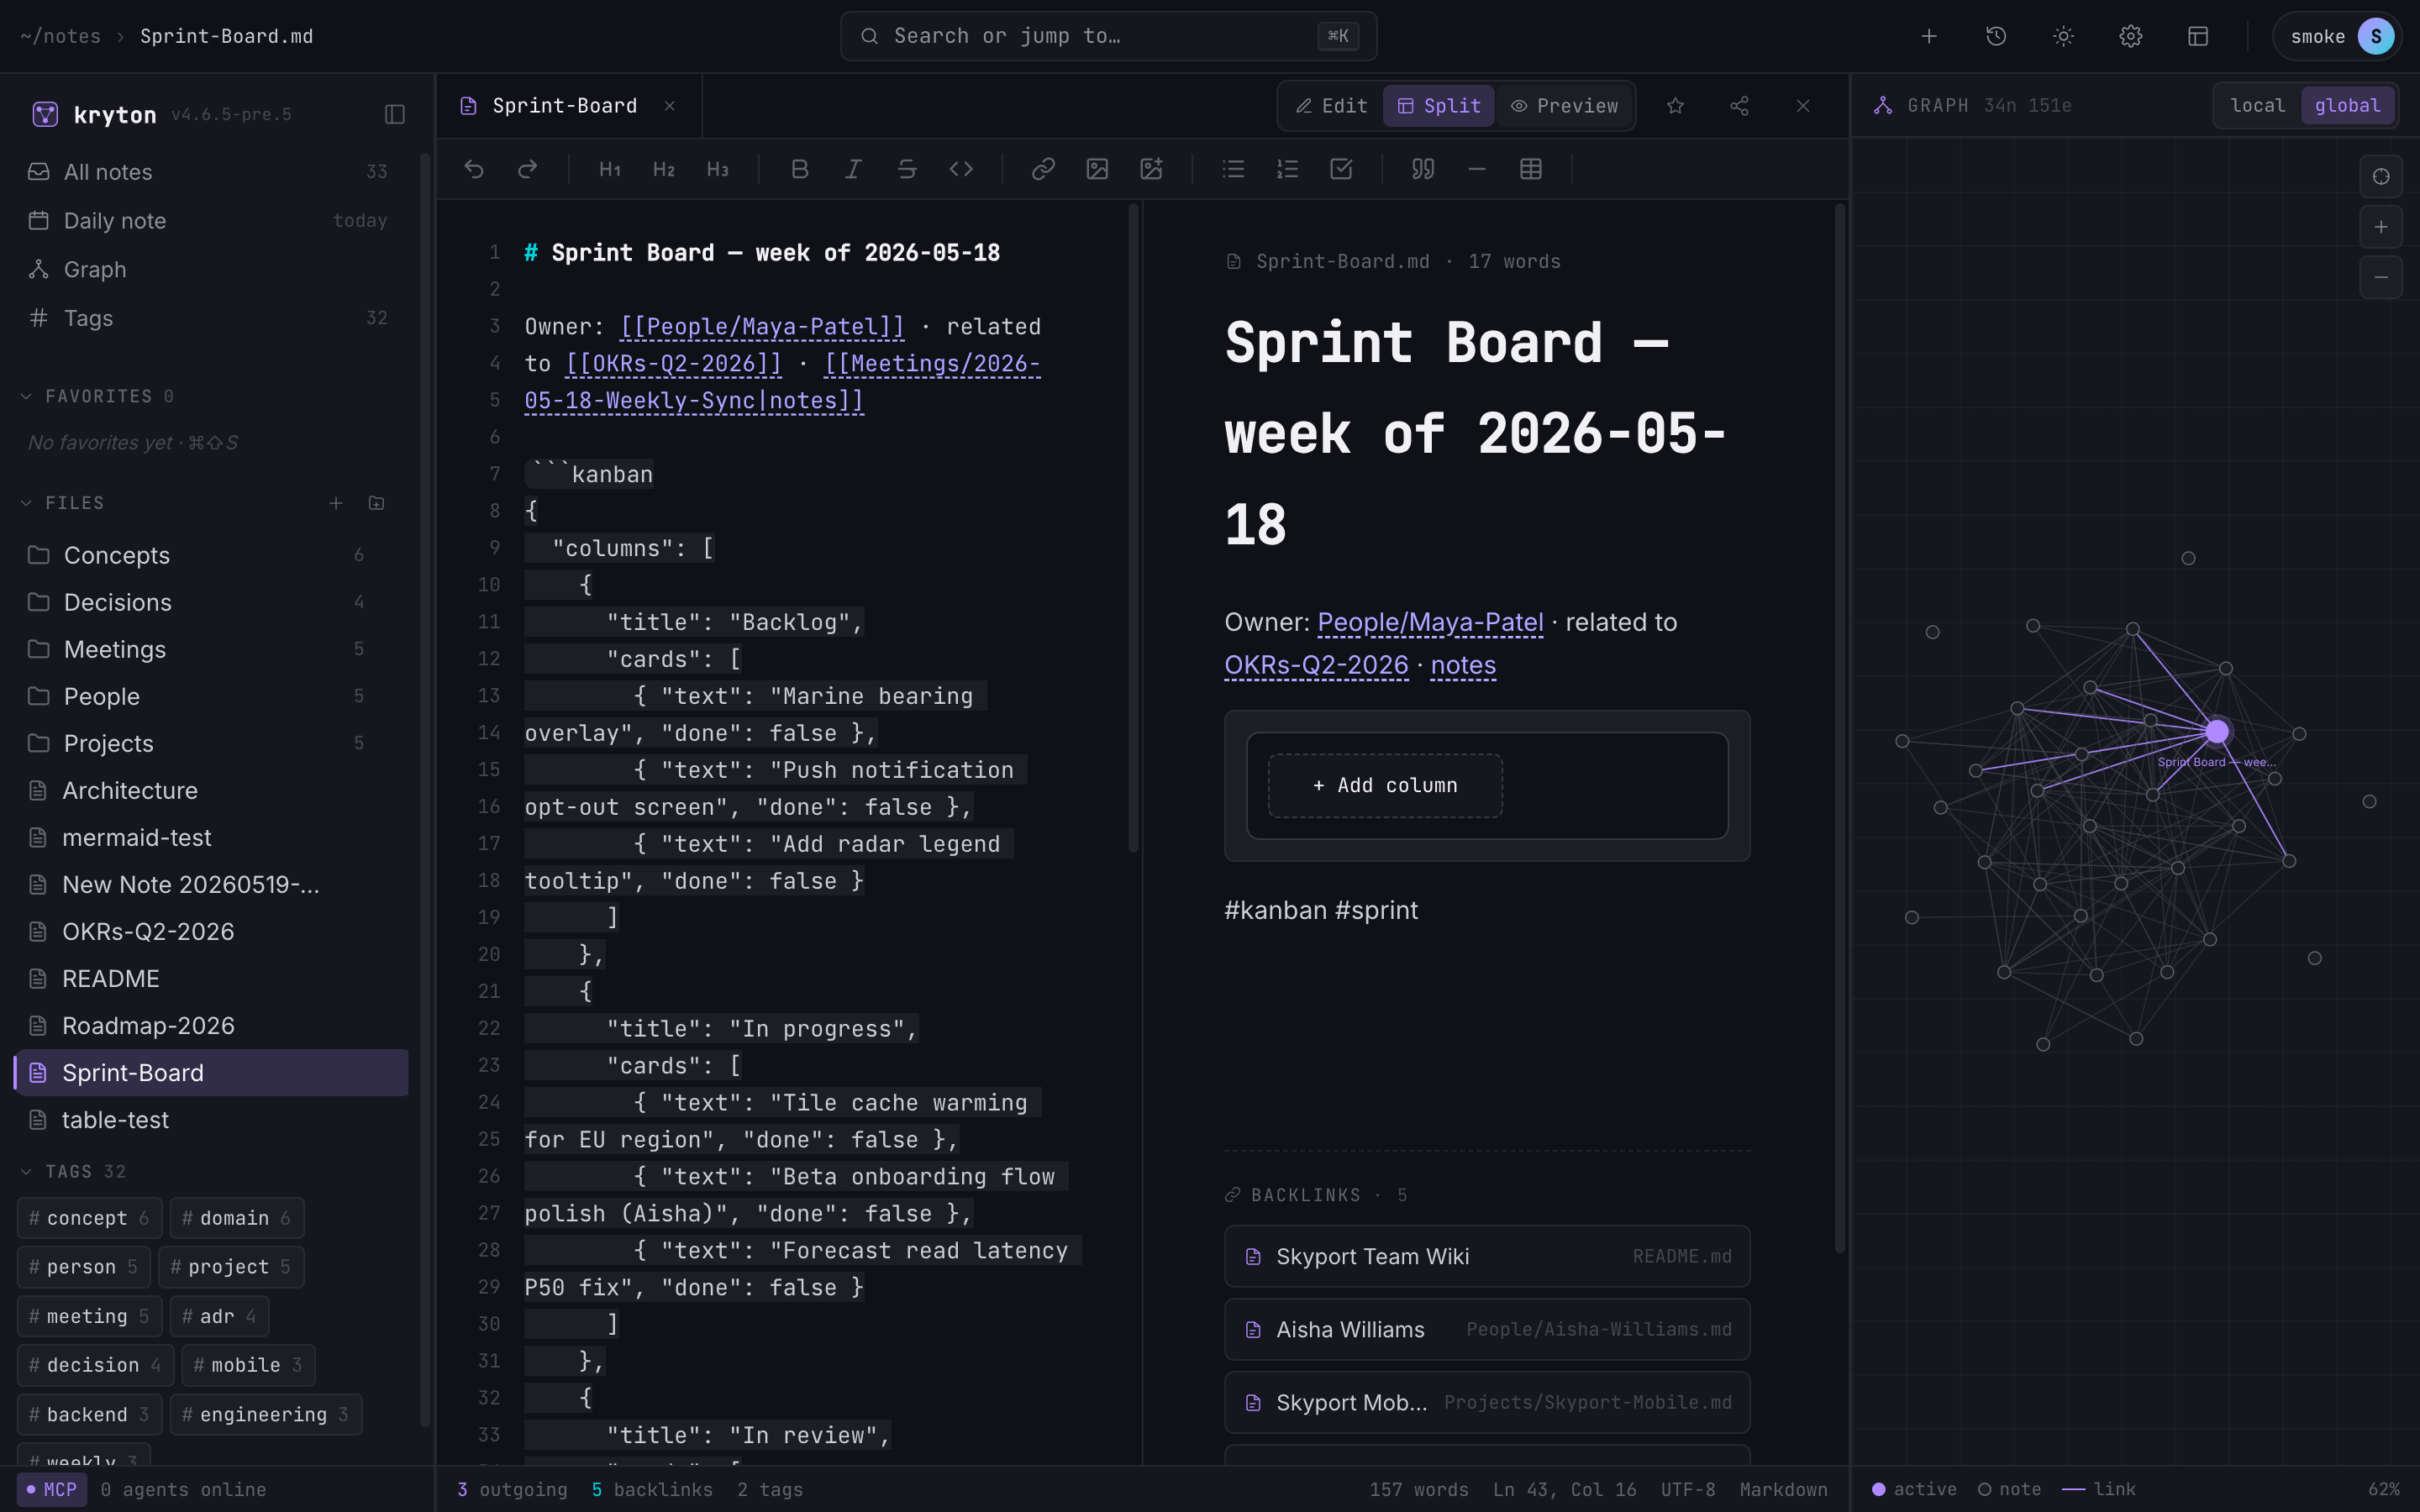Open settings gear in top bar
The width and height of the screenshot is (2420, 1512).
tap(2131, 36)
